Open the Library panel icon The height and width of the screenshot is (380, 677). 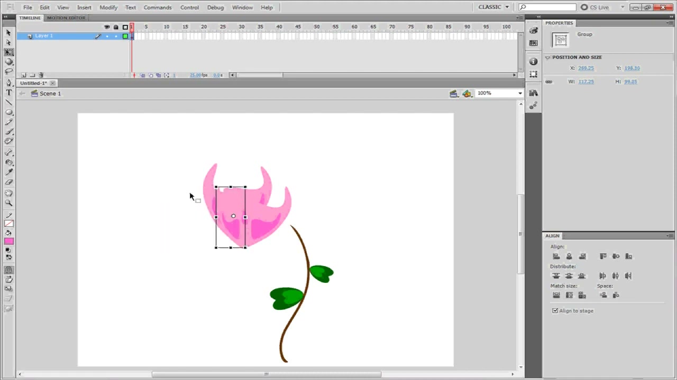533,93
